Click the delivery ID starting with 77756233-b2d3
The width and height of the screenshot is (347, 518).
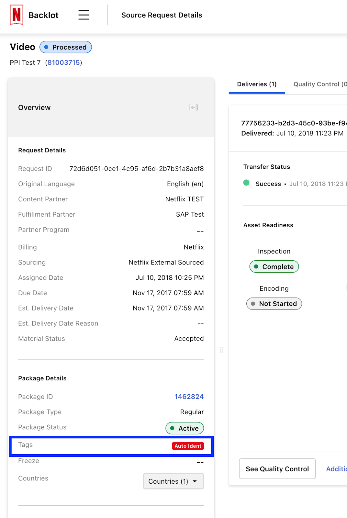(294, 123)
